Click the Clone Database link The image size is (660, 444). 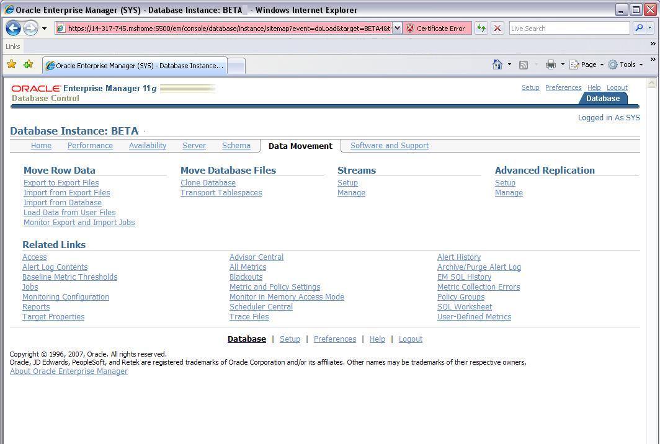point(208,183)
